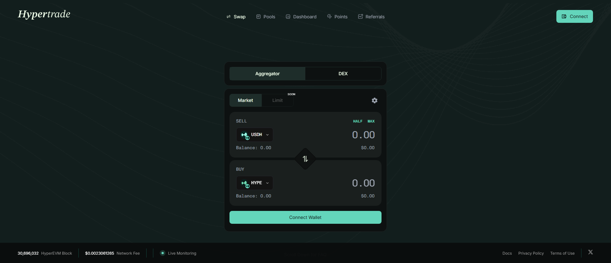
Task: Click the Network Fee value $0.0023061265
Action: [100, 253]
